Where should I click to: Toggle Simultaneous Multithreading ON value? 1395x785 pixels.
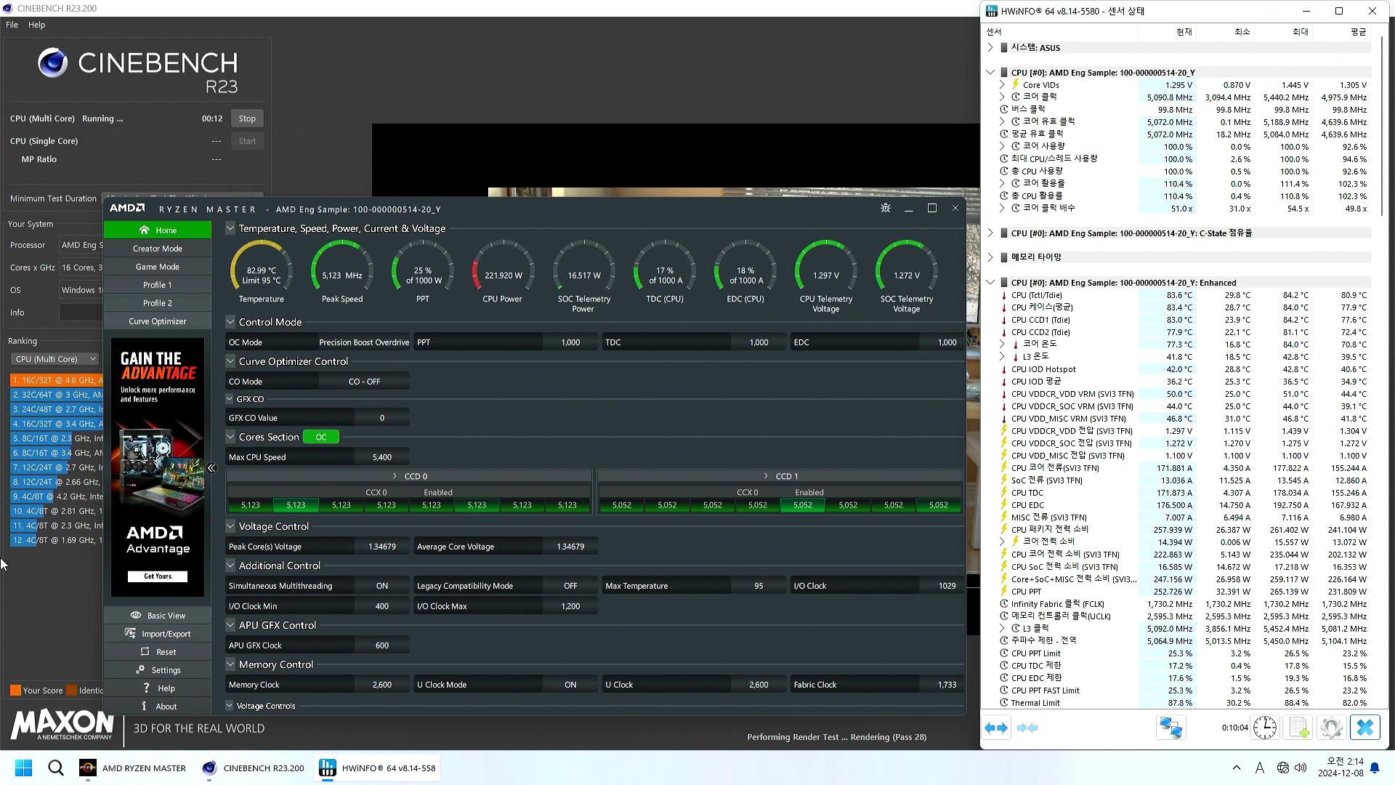(x=381, y=586)
